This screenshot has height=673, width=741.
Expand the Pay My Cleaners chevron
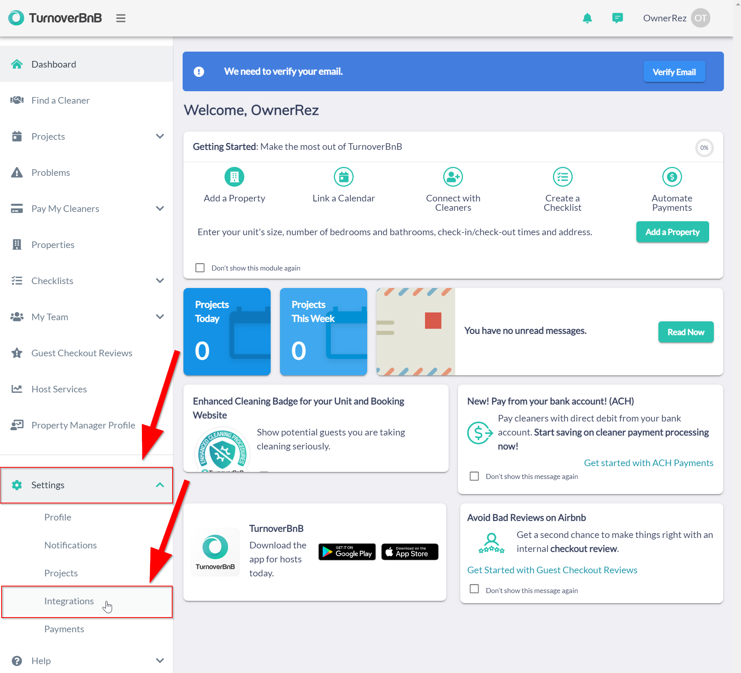(160, 208)
